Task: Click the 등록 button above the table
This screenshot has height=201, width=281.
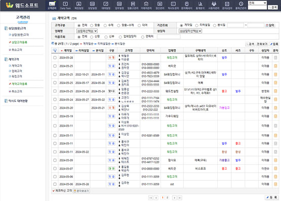Action: (x=274, y=44)
